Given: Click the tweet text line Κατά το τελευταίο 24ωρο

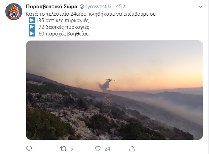Looking at the screenshot, I should pos(91,14).
